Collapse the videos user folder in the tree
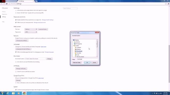 pos(73,46)
